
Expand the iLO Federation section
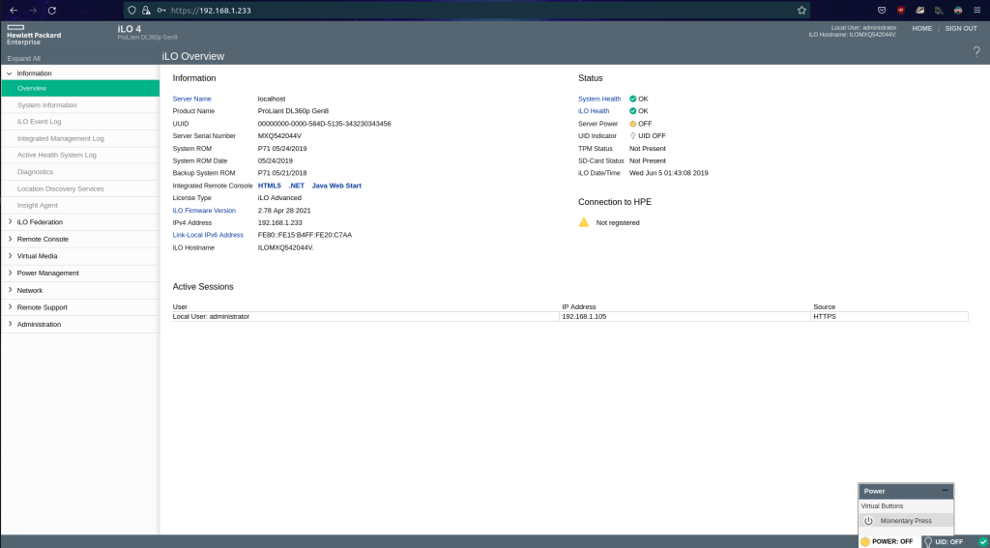[x=10, y=221]
